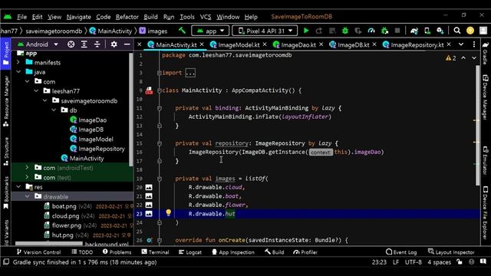Viewport: 491px width, 276px height.
Task: Open the Profile app gauge icon
Action: pyautogui.click(x=371, y=31)
